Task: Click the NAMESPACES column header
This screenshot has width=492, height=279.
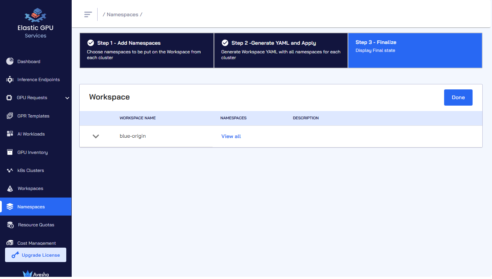Action: point(233,118)
